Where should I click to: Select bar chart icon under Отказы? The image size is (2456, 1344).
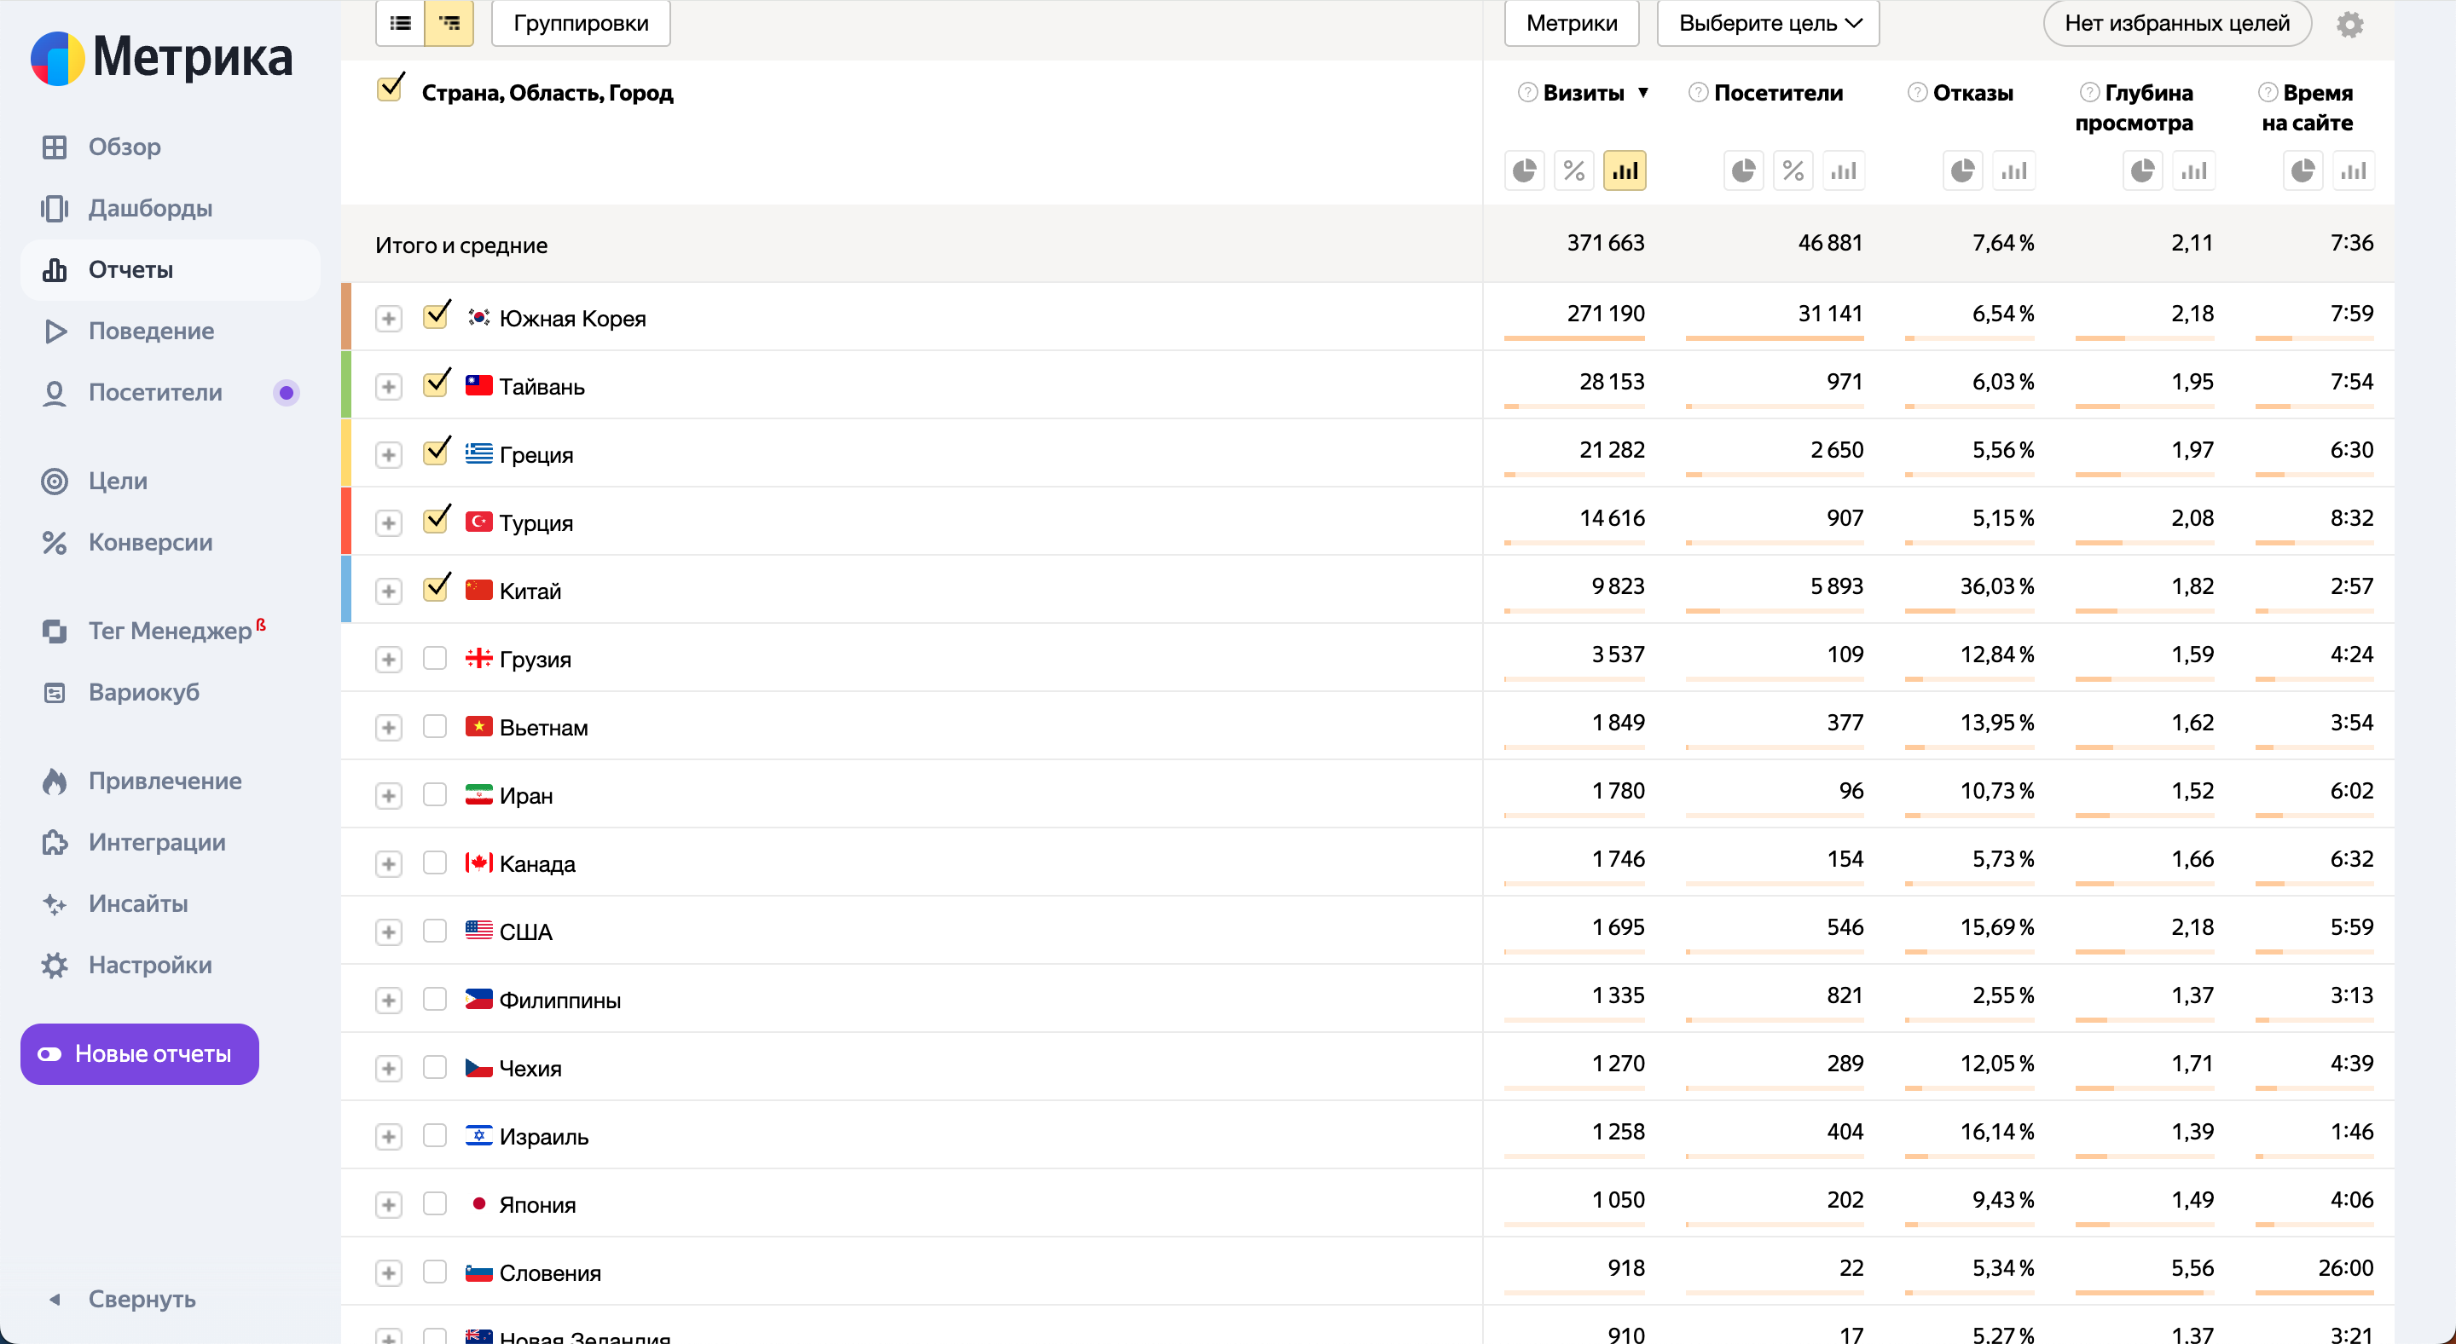point(2013,171)
